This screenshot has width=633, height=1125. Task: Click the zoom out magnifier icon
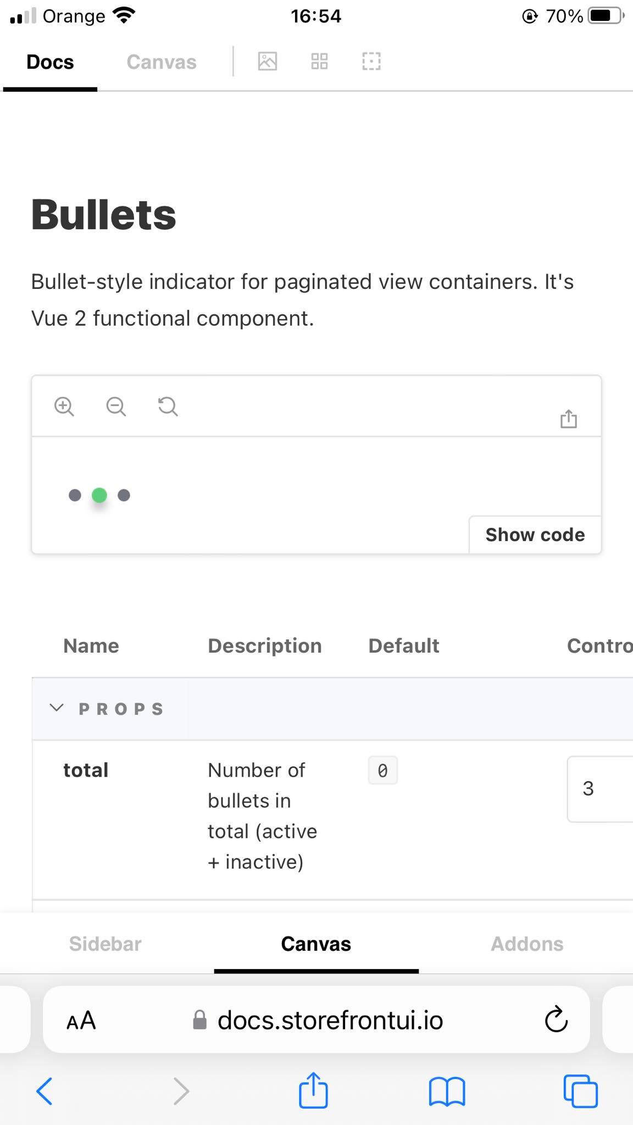point(116,406)
